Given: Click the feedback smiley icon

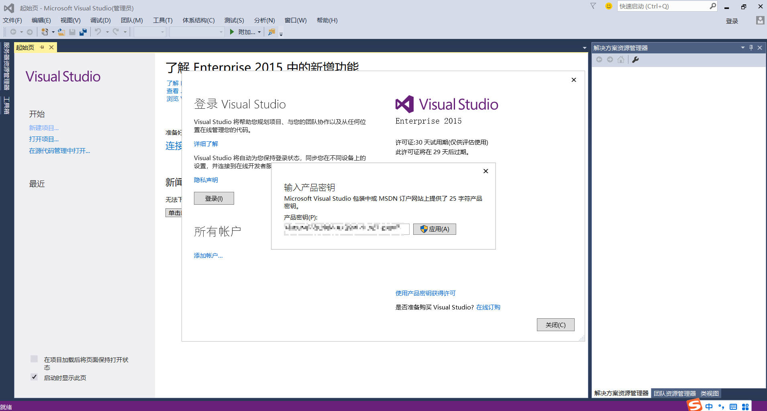Looking at the screenshot, I should click(x=609, y=6).
